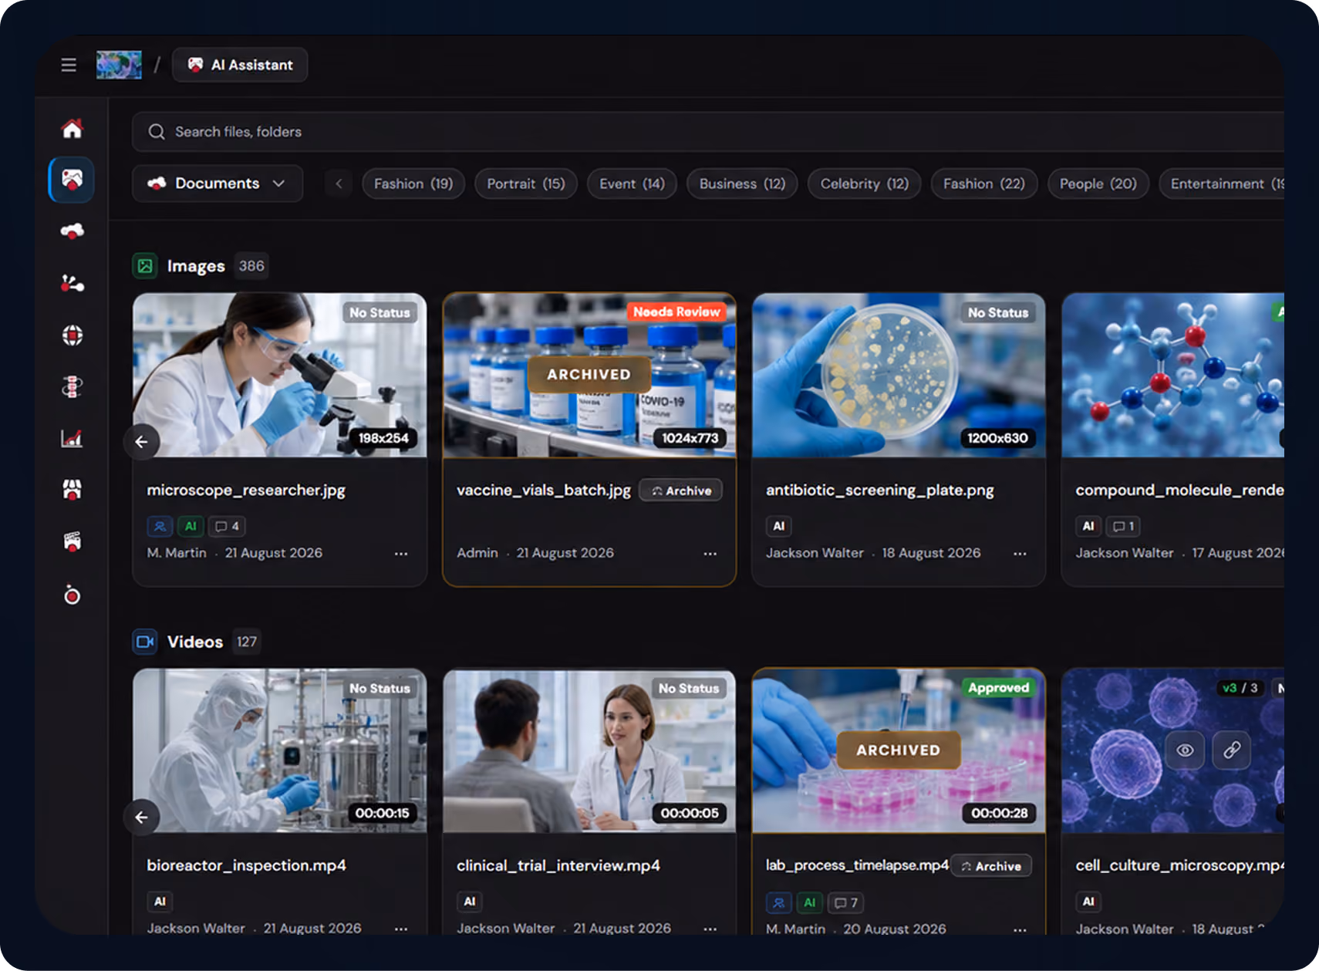Open the globe sidebar icon

[72, 335]
